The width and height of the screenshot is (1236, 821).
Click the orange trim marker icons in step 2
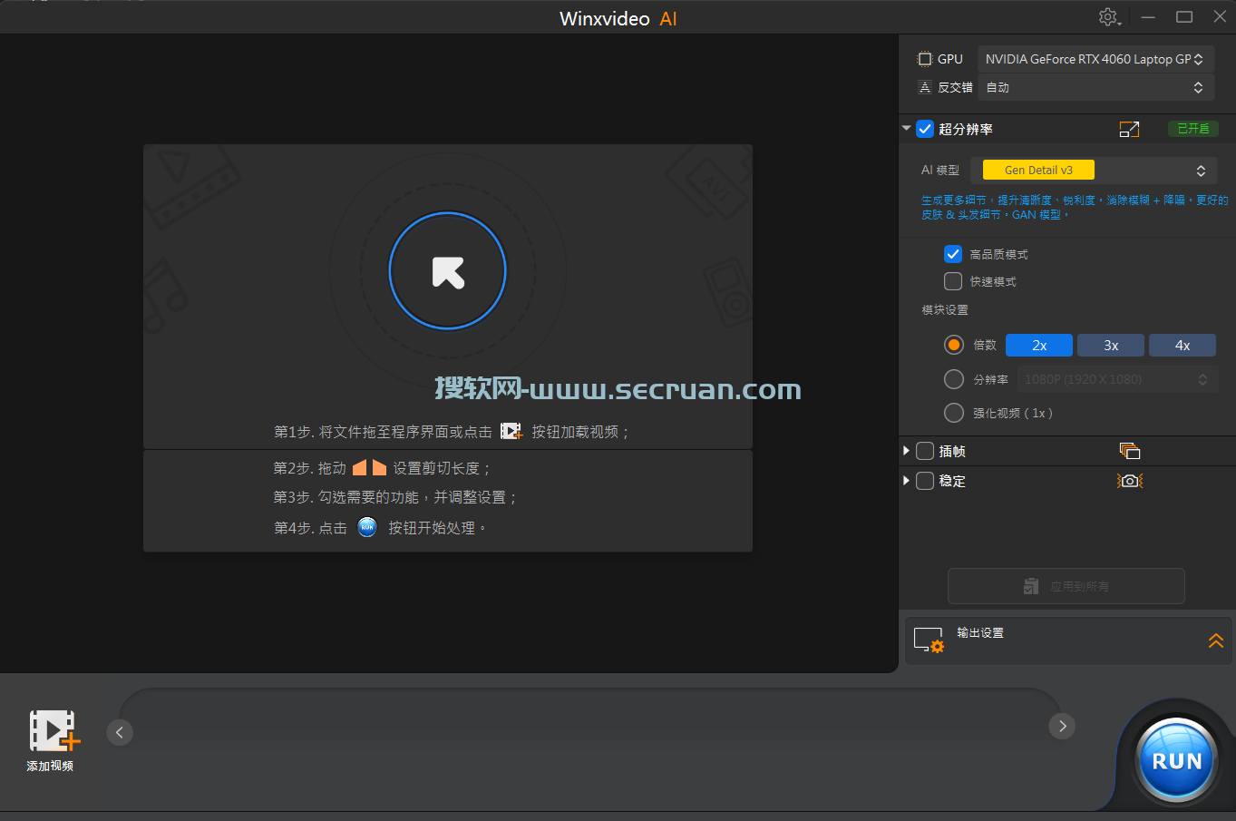point(369,468)
